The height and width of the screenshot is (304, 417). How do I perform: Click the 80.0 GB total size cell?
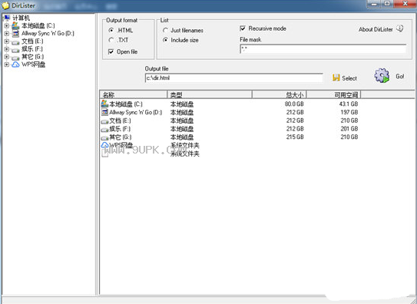294,104
